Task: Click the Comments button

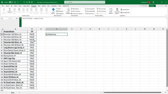Action: click(144, 6)
